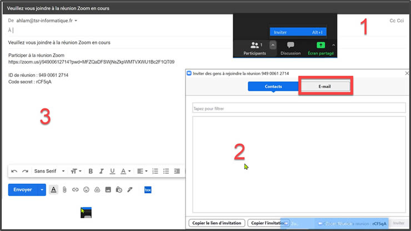The height and width of the screenshot is (231, 411).
Task: Click the zoom.us meeting link in the email
Action: click(91, 62)
